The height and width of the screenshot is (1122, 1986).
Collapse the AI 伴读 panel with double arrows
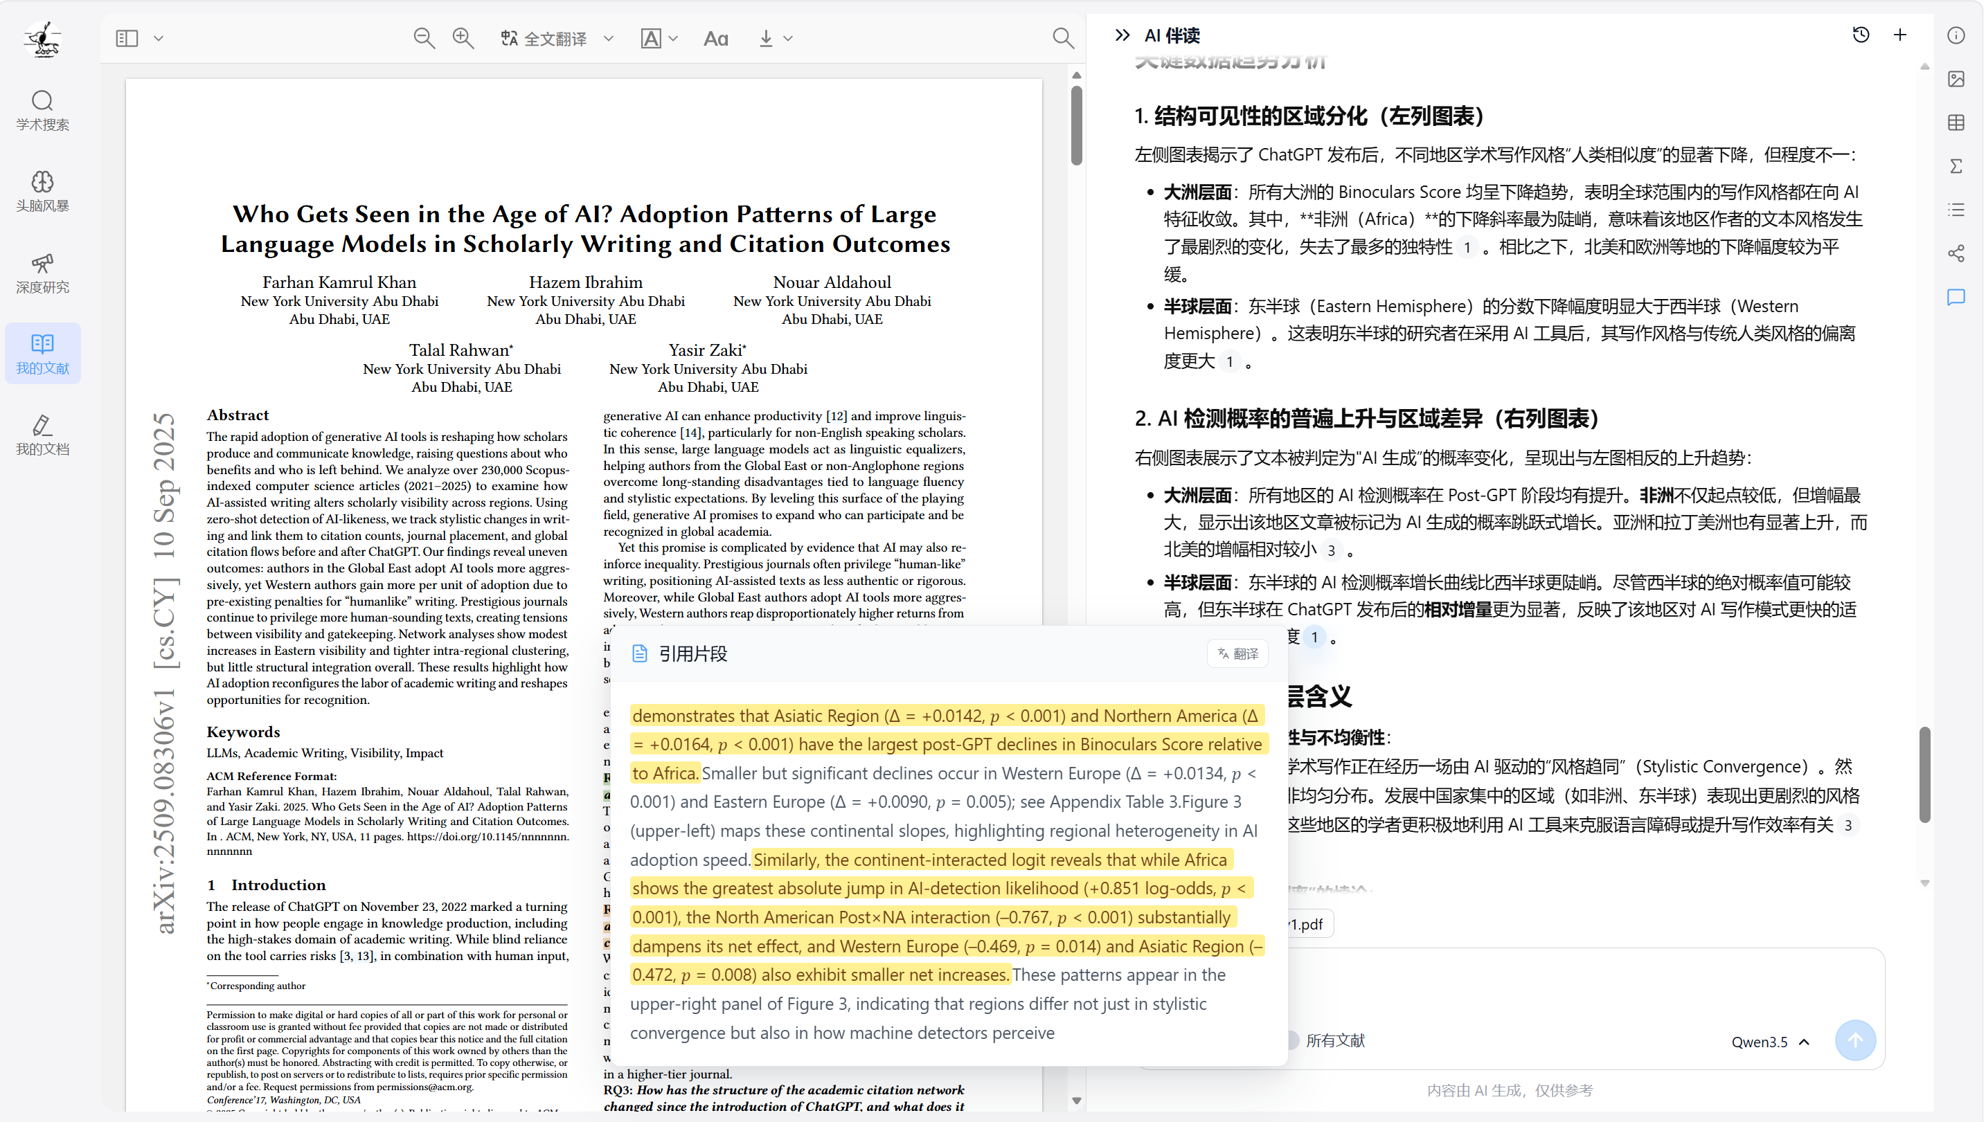click(1122, 35)
